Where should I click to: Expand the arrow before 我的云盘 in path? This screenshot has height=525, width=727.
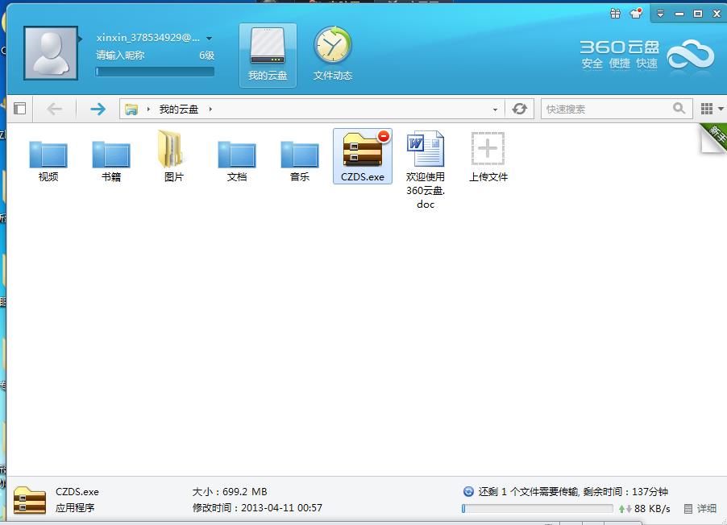click(x=148, y=110)
